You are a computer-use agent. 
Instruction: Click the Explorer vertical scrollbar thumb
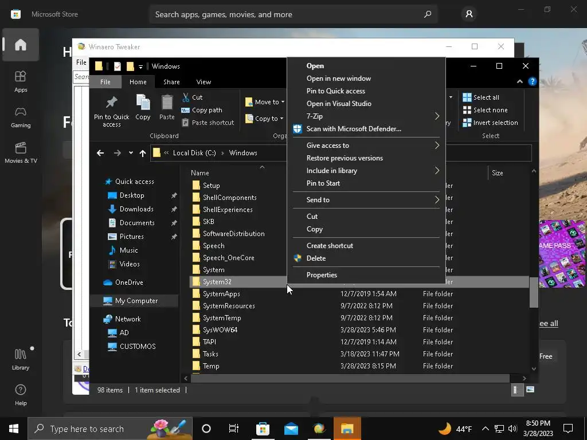(534, 292)
